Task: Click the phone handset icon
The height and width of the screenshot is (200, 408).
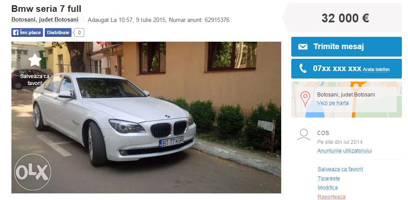Action: click(x=303, y=68)
